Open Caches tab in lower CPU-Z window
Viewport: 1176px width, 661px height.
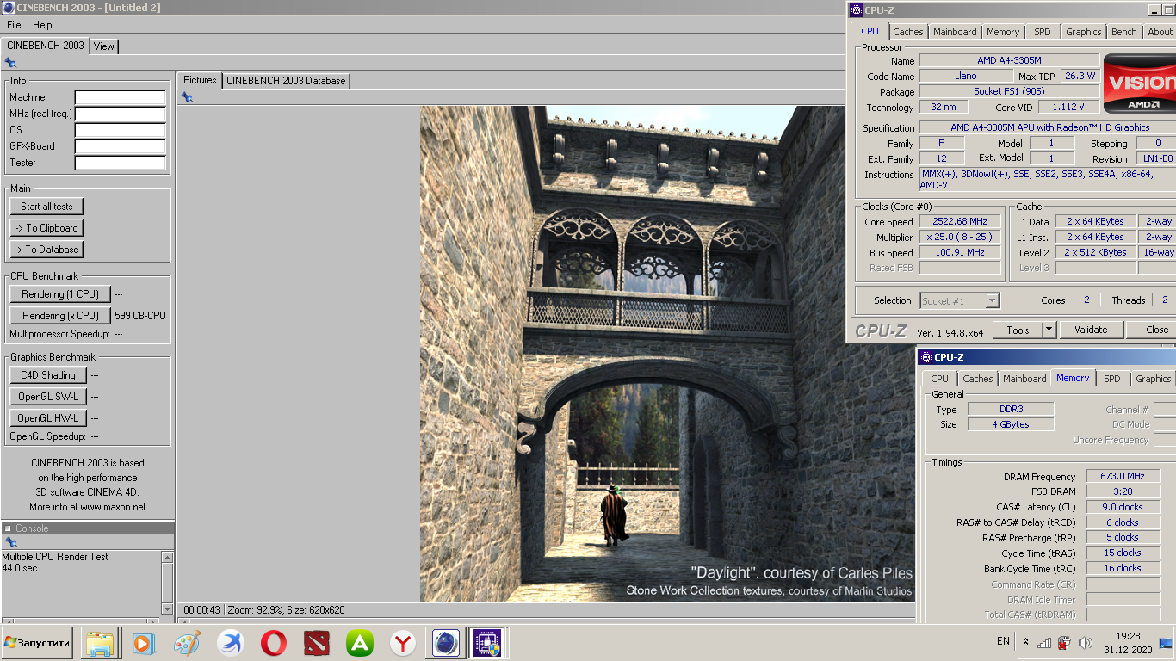point(977,379)
